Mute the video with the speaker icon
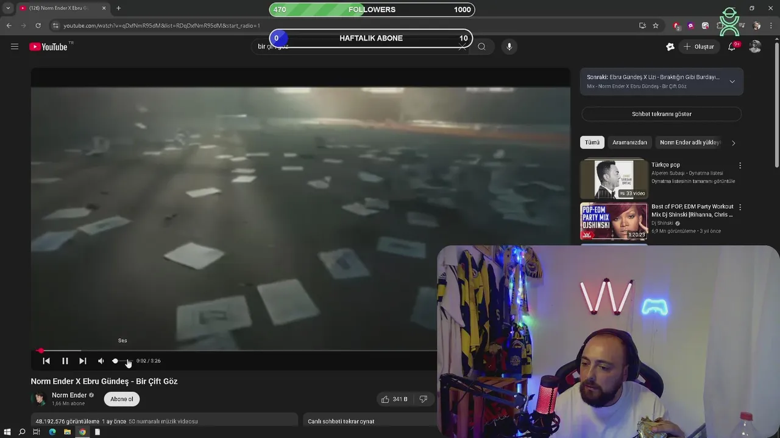Viewport: 780px width, 438px height. [101, 361]
